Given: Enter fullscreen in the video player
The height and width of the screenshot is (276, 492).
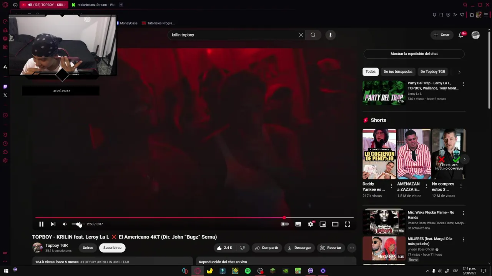Looking at the screenshot, I should point(347,224).
